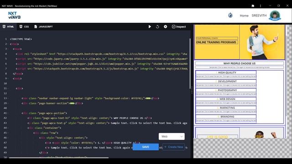This screenshot has height=164, width=292.
Task: Click the DOCTYPE html text on line 1
Action: [x=21, y=39]
